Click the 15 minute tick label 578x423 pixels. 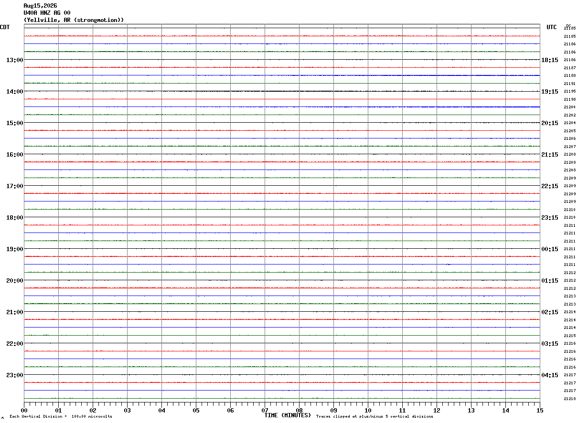[x=540, y=410]
